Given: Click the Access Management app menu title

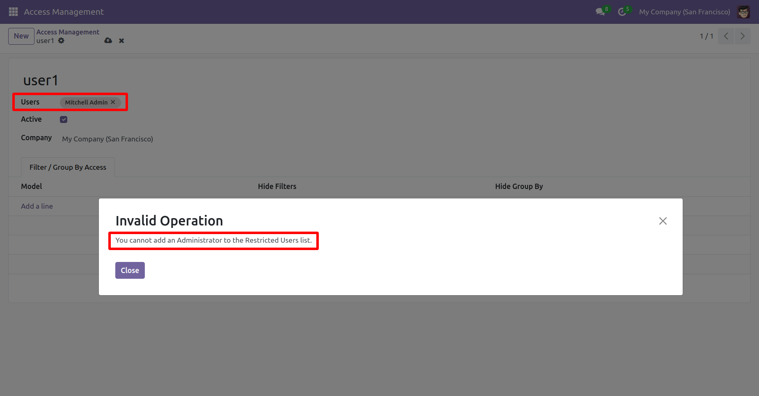Looking at the screenshot, I should (64, 12).
